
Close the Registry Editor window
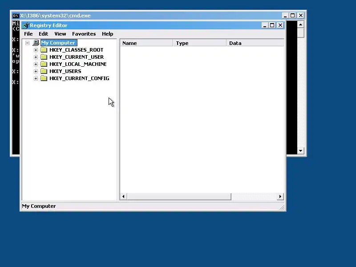click(280, 25)
